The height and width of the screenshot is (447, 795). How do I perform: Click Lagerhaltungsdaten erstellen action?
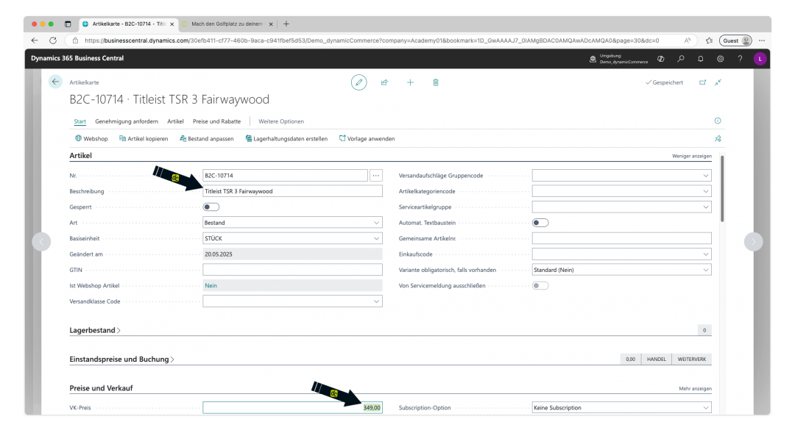coord(286,138)
